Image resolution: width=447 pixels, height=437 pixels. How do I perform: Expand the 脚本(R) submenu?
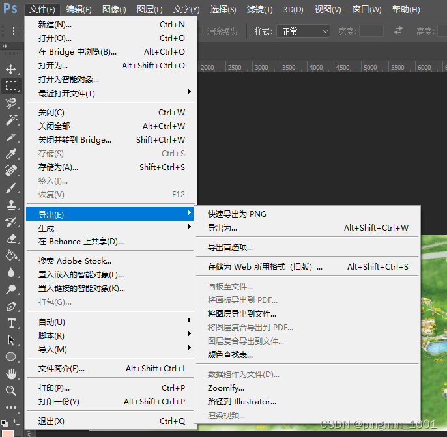coord(109,335)
